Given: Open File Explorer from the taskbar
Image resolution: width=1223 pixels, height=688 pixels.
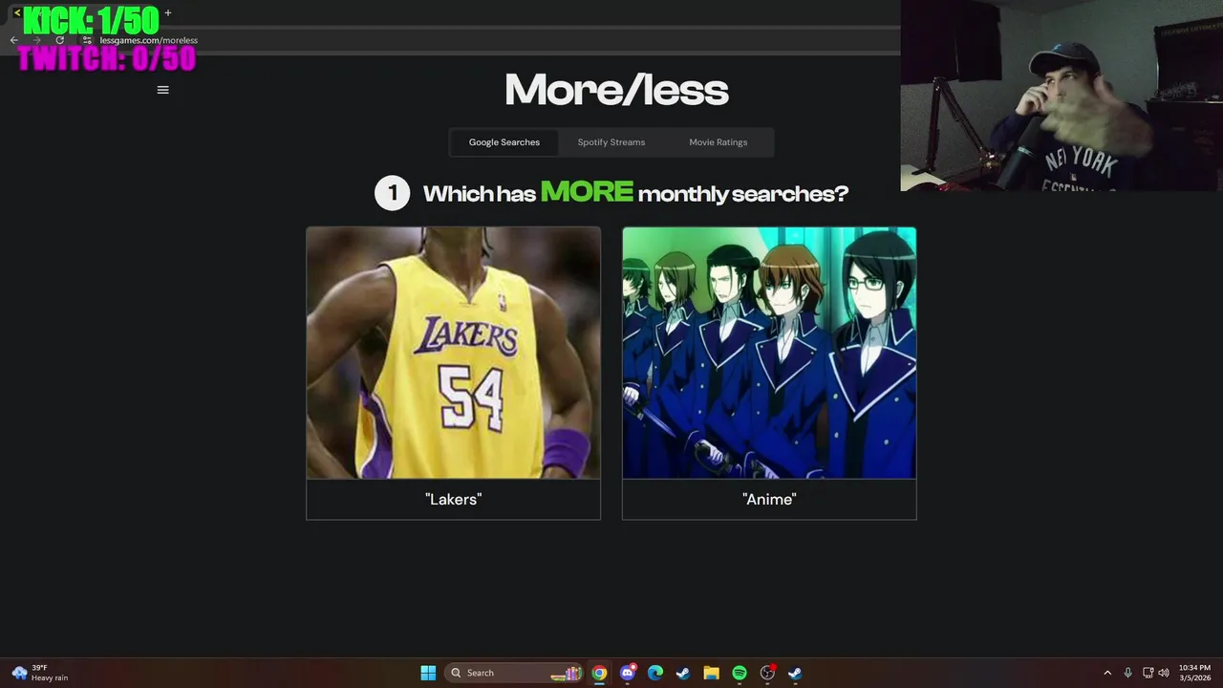Looking at the screenshot, I should pos(711,673).
